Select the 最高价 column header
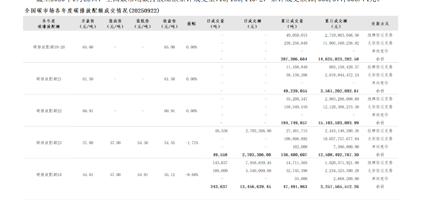This screenshot has width=430, height=209. pyautogui.click(x=115, y=23)
